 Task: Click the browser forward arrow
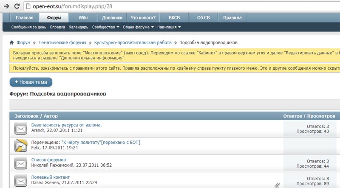pos(6,6)
